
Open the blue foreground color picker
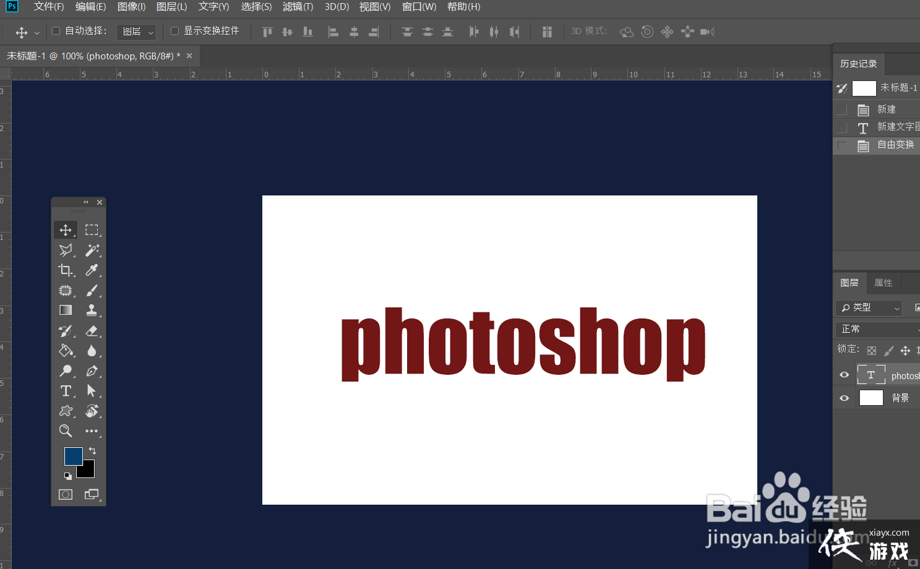(x=73, y=456)
